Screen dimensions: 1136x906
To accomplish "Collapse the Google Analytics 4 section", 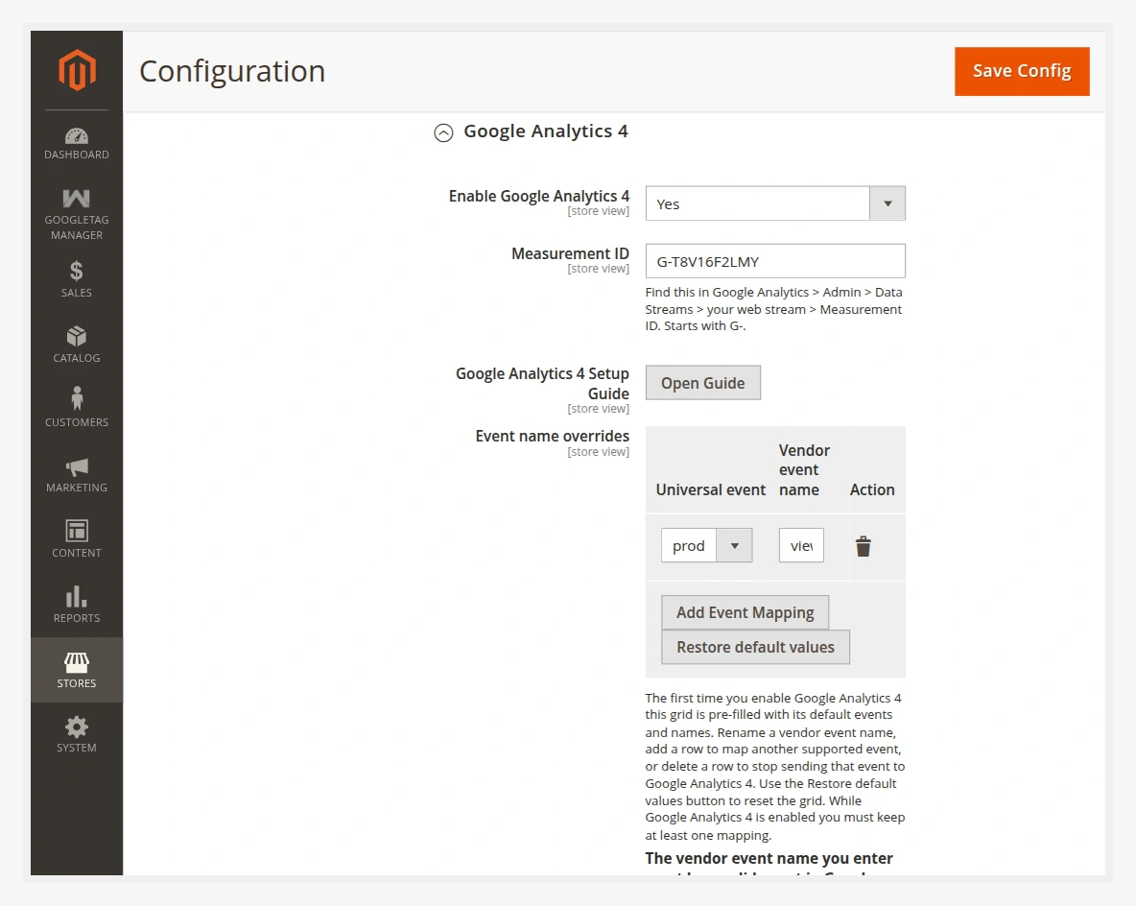I will point(443,132).
